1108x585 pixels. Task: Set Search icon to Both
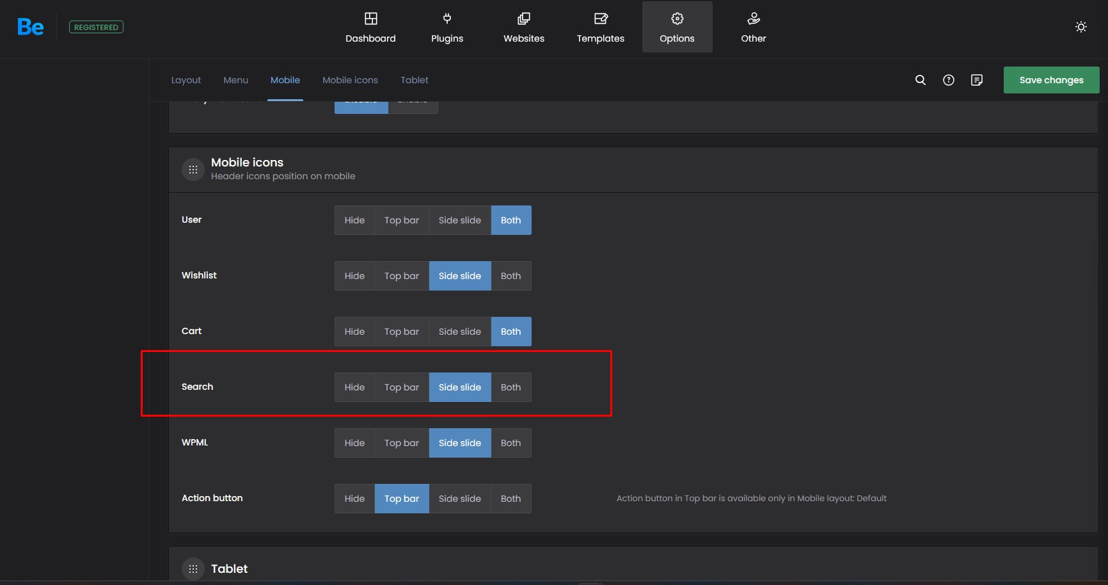tap(511, 387)
